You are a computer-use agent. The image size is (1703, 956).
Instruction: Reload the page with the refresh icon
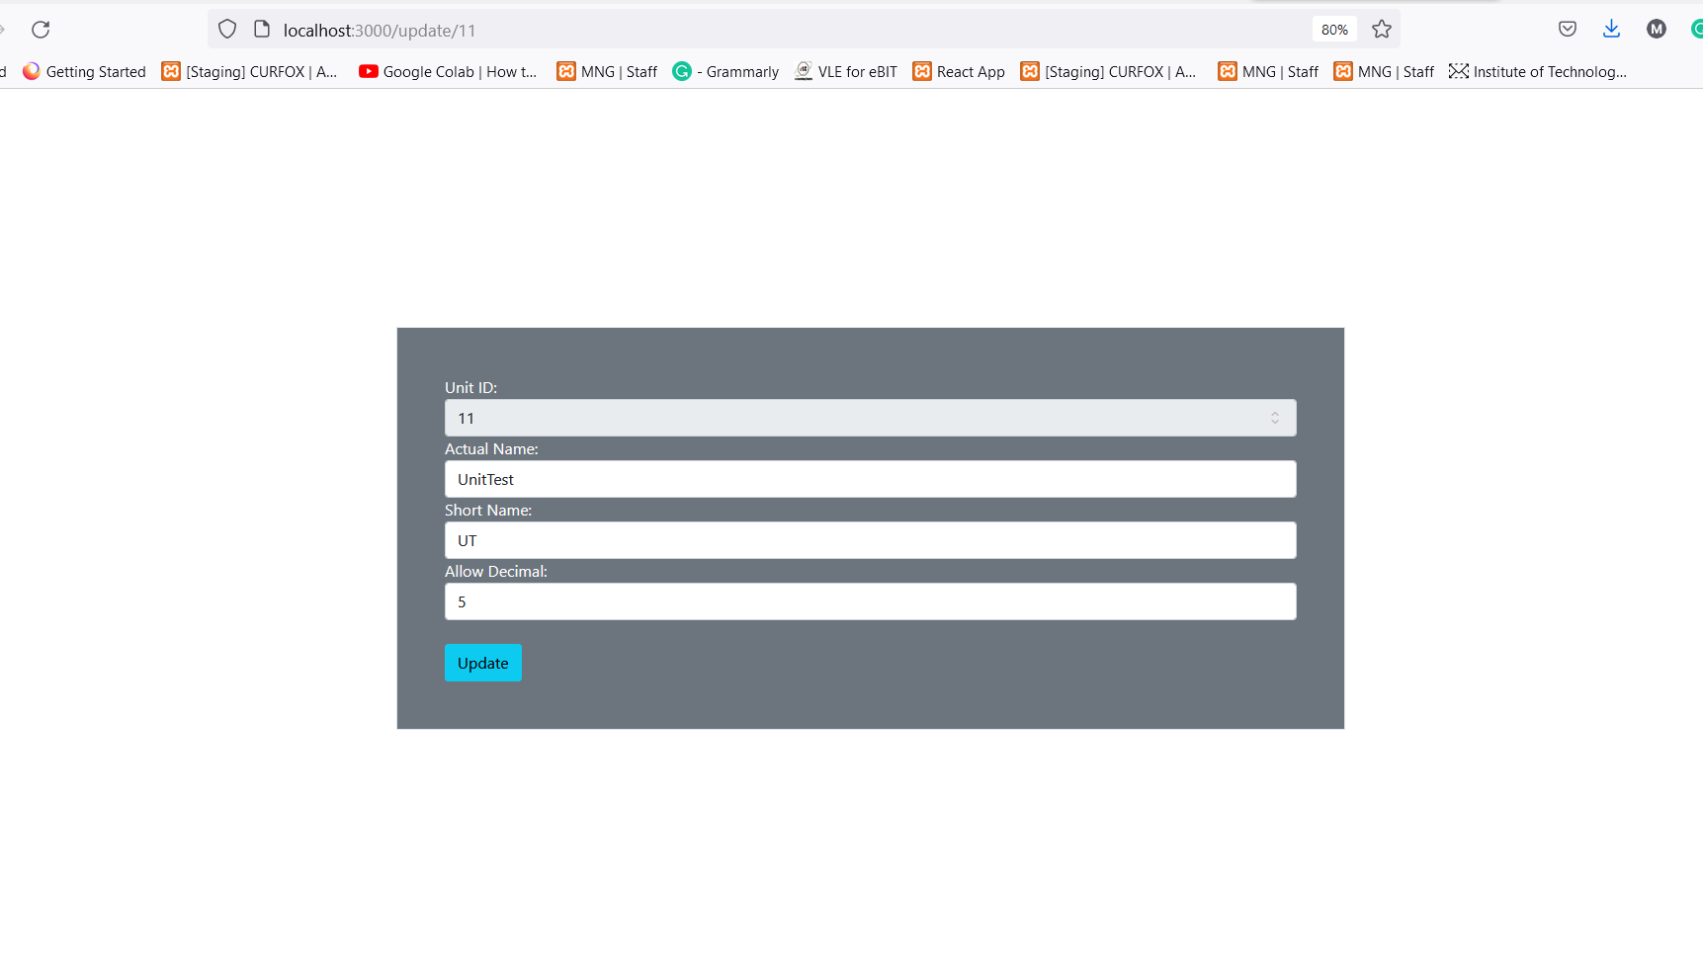41,30
